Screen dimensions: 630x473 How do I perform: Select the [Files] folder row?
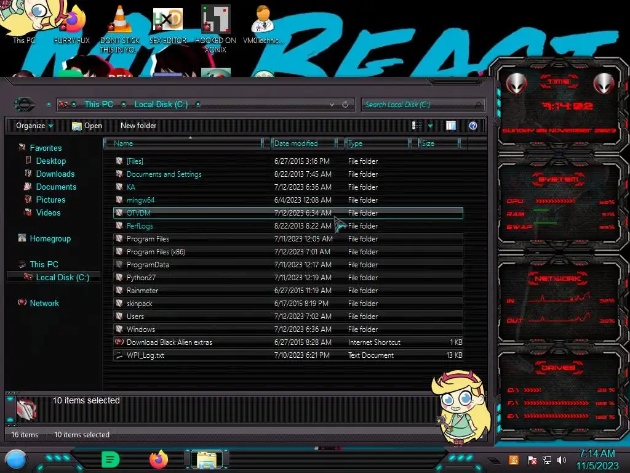(x=288, y=161)
